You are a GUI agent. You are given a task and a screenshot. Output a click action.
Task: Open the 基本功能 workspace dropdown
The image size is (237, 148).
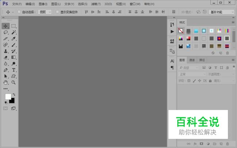pyautogui.click(x=222, y=12)
